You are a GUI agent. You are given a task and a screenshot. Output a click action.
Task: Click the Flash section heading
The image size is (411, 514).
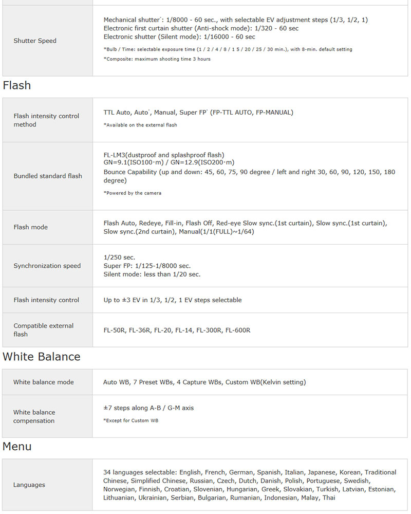tap(17, 85)
